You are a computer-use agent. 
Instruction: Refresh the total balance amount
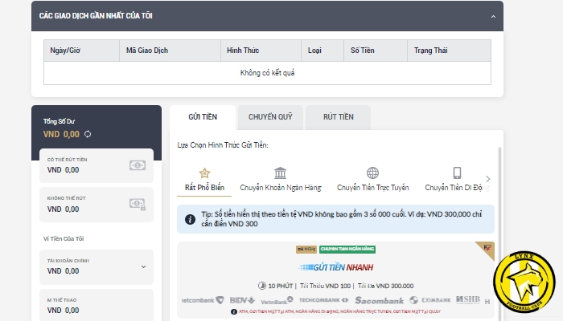(x=88, y=134)
